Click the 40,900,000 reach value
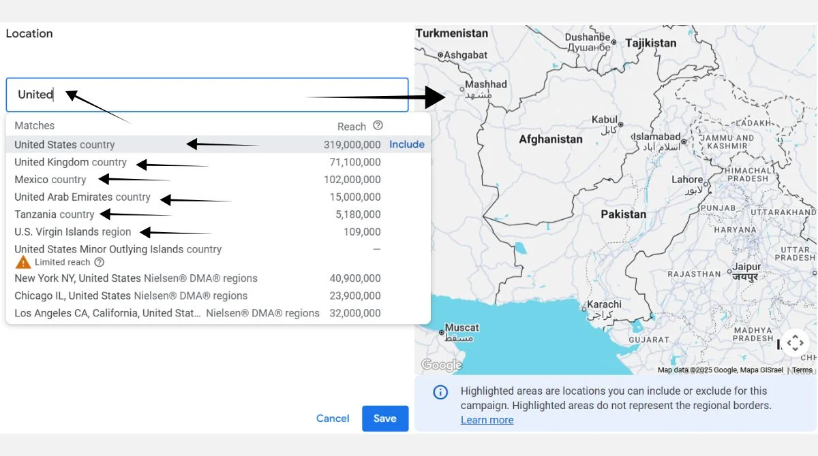 click(x=356, y=278)
